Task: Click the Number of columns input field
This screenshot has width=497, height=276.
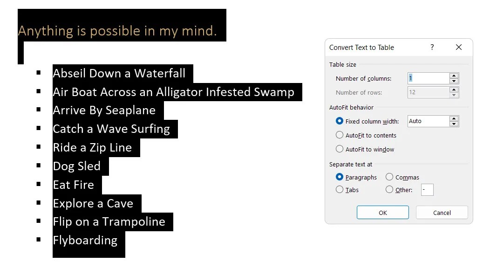Action: [x=428, y=78]
